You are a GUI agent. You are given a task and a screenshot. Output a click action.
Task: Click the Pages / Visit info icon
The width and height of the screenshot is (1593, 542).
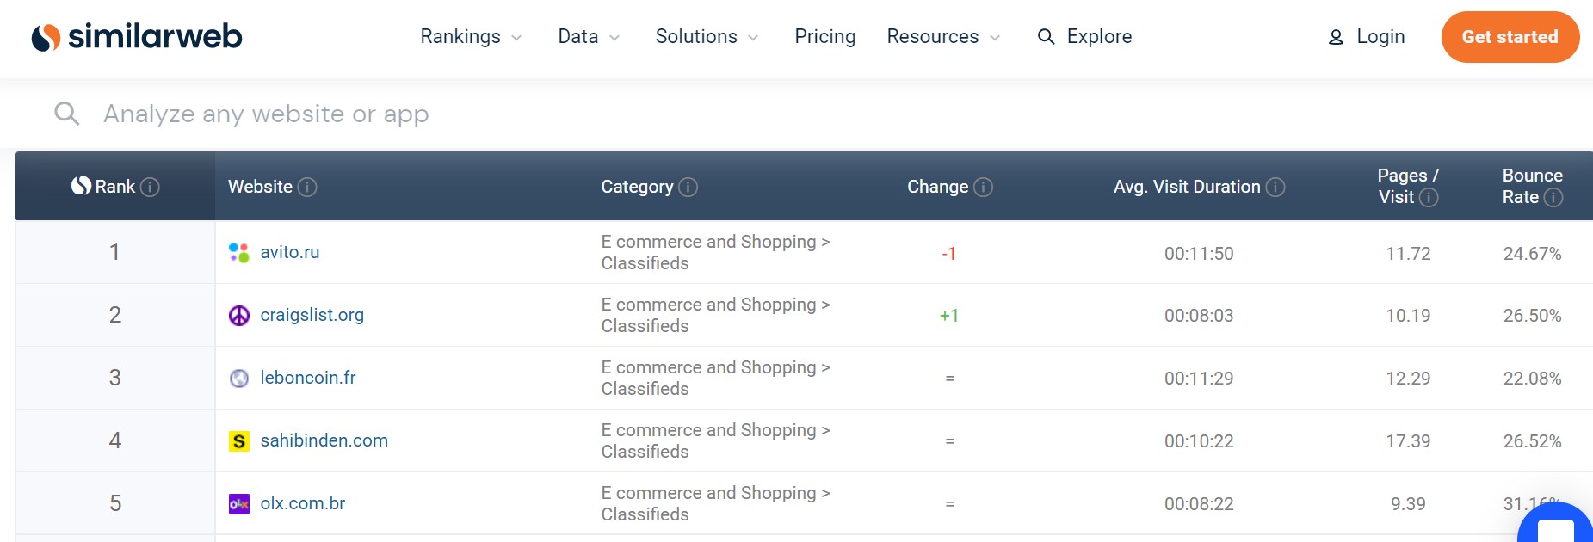pos(1429,198)
